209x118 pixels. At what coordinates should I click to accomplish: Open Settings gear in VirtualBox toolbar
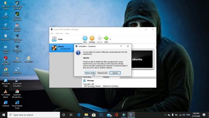pyautogui.click(x=92, y=39)
